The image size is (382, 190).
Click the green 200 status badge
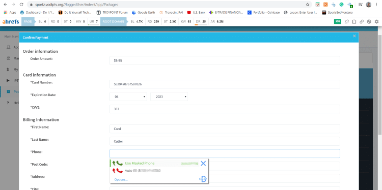click(x=338, y=21)
